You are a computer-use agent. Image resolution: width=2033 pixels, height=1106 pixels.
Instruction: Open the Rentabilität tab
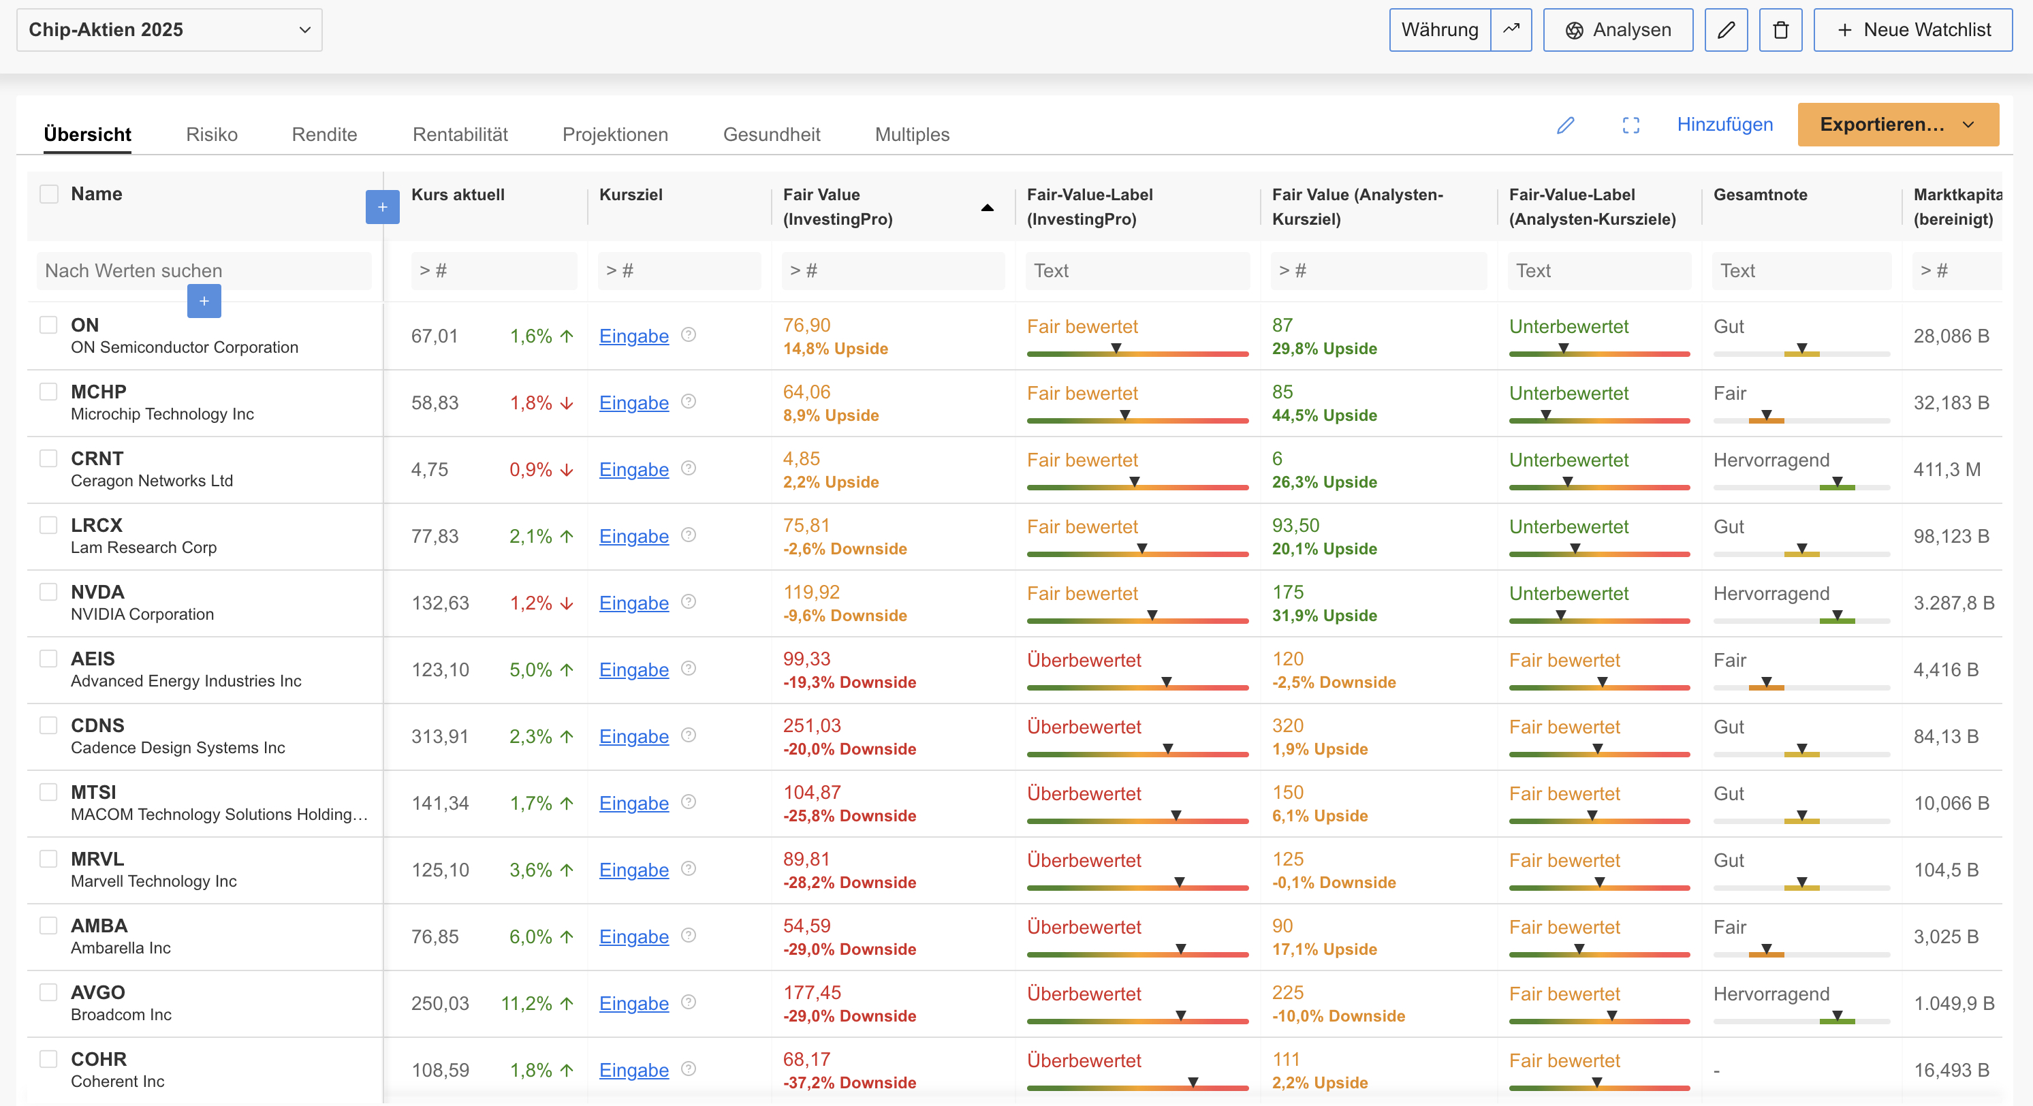(460, 134)
